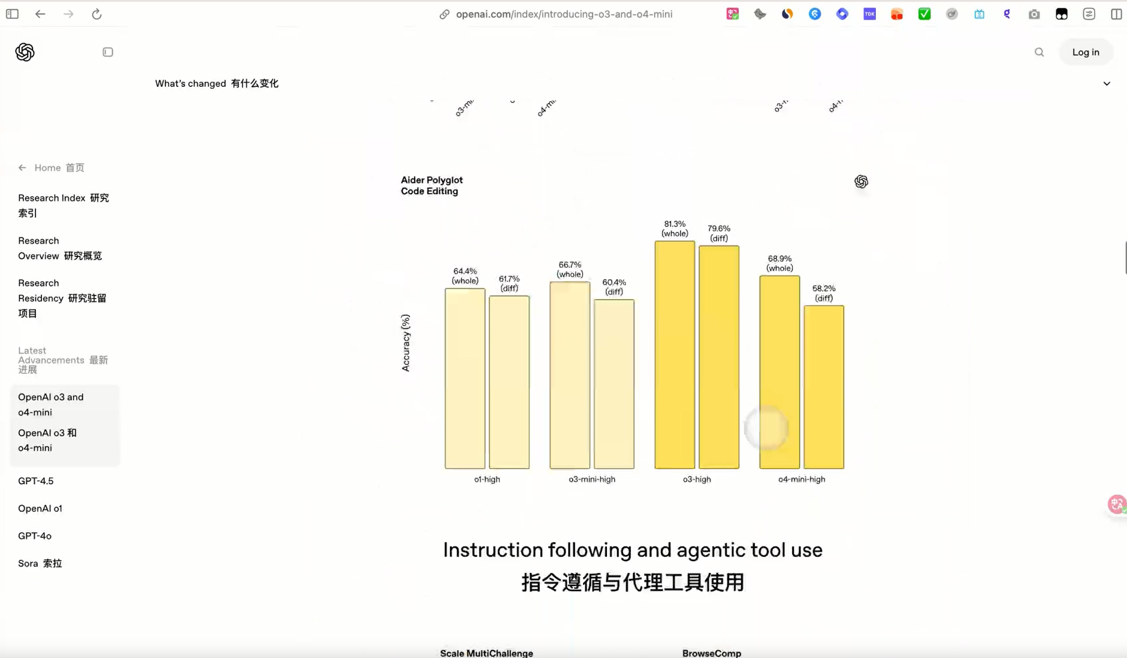
Task: Open the blue circular swirl extension icon
Action: click(815, 14)
